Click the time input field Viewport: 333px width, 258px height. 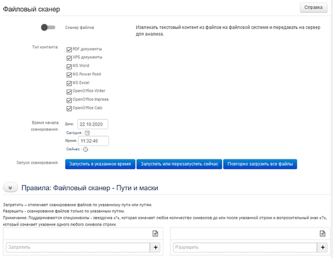(93, 141)
